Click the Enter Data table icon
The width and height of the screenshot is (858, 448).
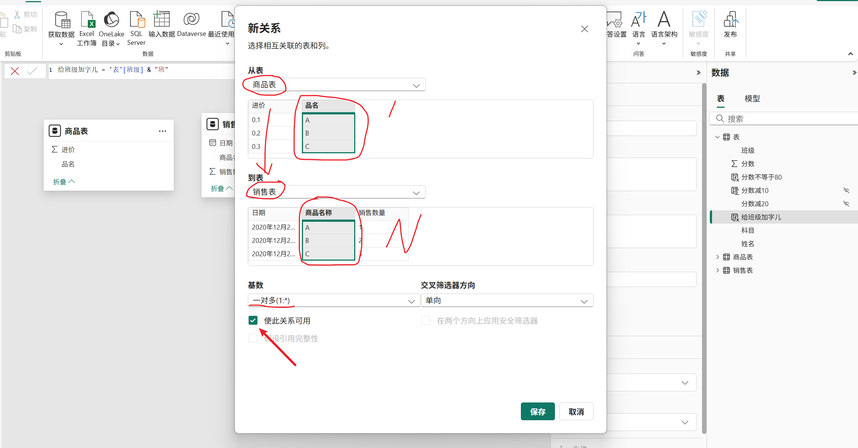click(162, 19)
